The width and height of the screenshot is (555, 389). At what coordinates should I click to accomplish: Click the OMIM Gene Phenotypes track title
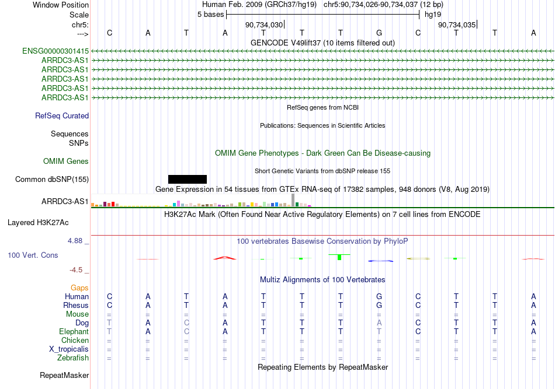tap(322, 153)
